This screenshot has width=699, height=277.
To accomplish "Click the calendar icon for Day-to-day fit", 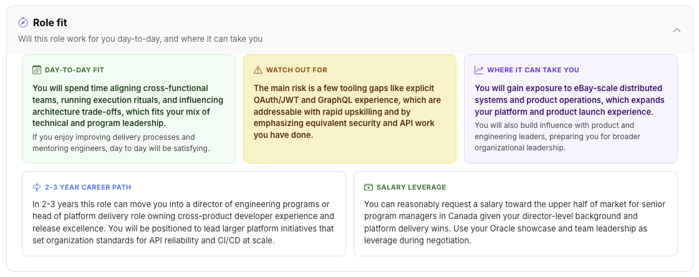I will (37, 70).
